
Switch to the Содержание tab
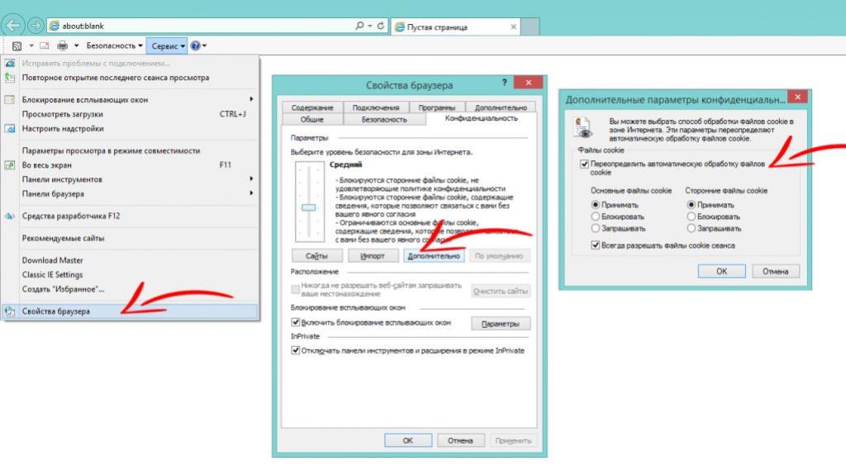(x=312, y=107)
